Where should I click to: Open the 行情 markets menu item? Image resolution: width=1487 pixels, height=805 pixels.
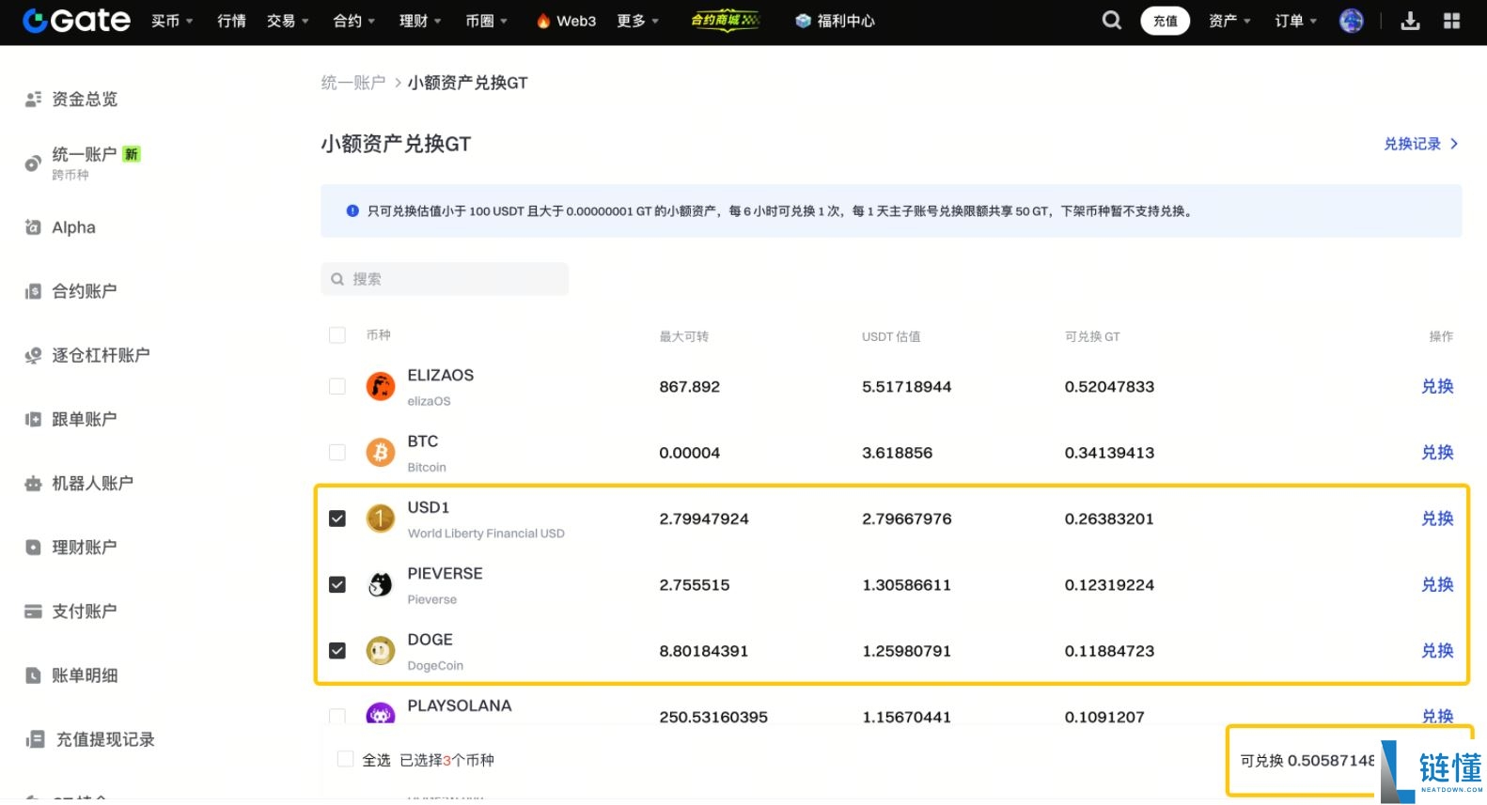(x=231, y=21)
